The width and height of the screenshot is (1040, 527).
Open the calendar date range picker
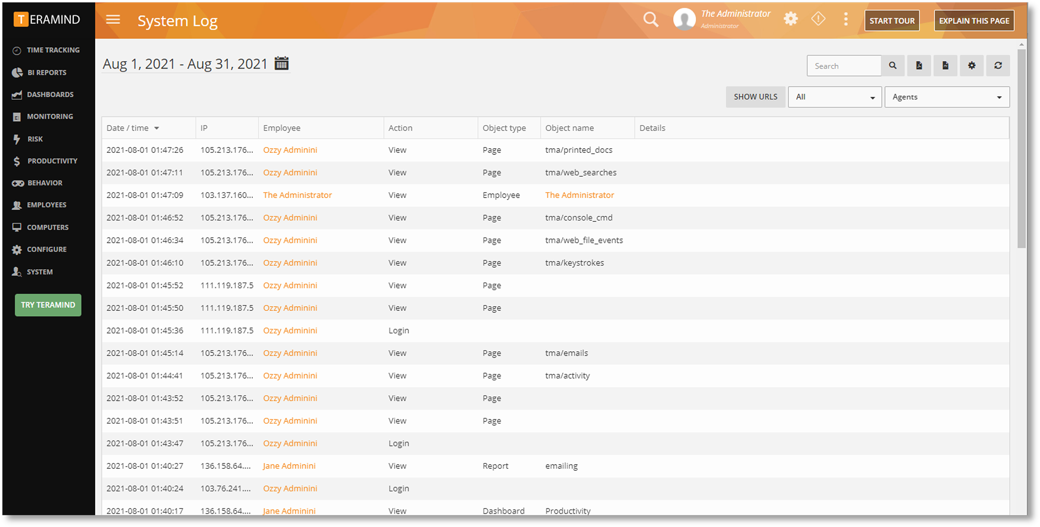pos(281,63)
